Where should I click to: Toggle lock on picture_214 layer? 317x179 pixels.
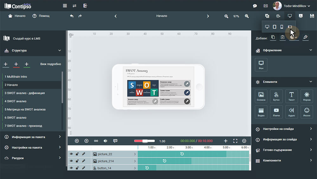click(x=77, y=161)
